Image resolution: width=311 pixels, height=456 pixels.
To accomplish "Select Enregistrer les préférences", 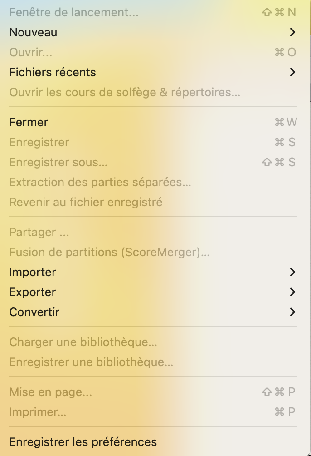I will (x=83, y=442).
